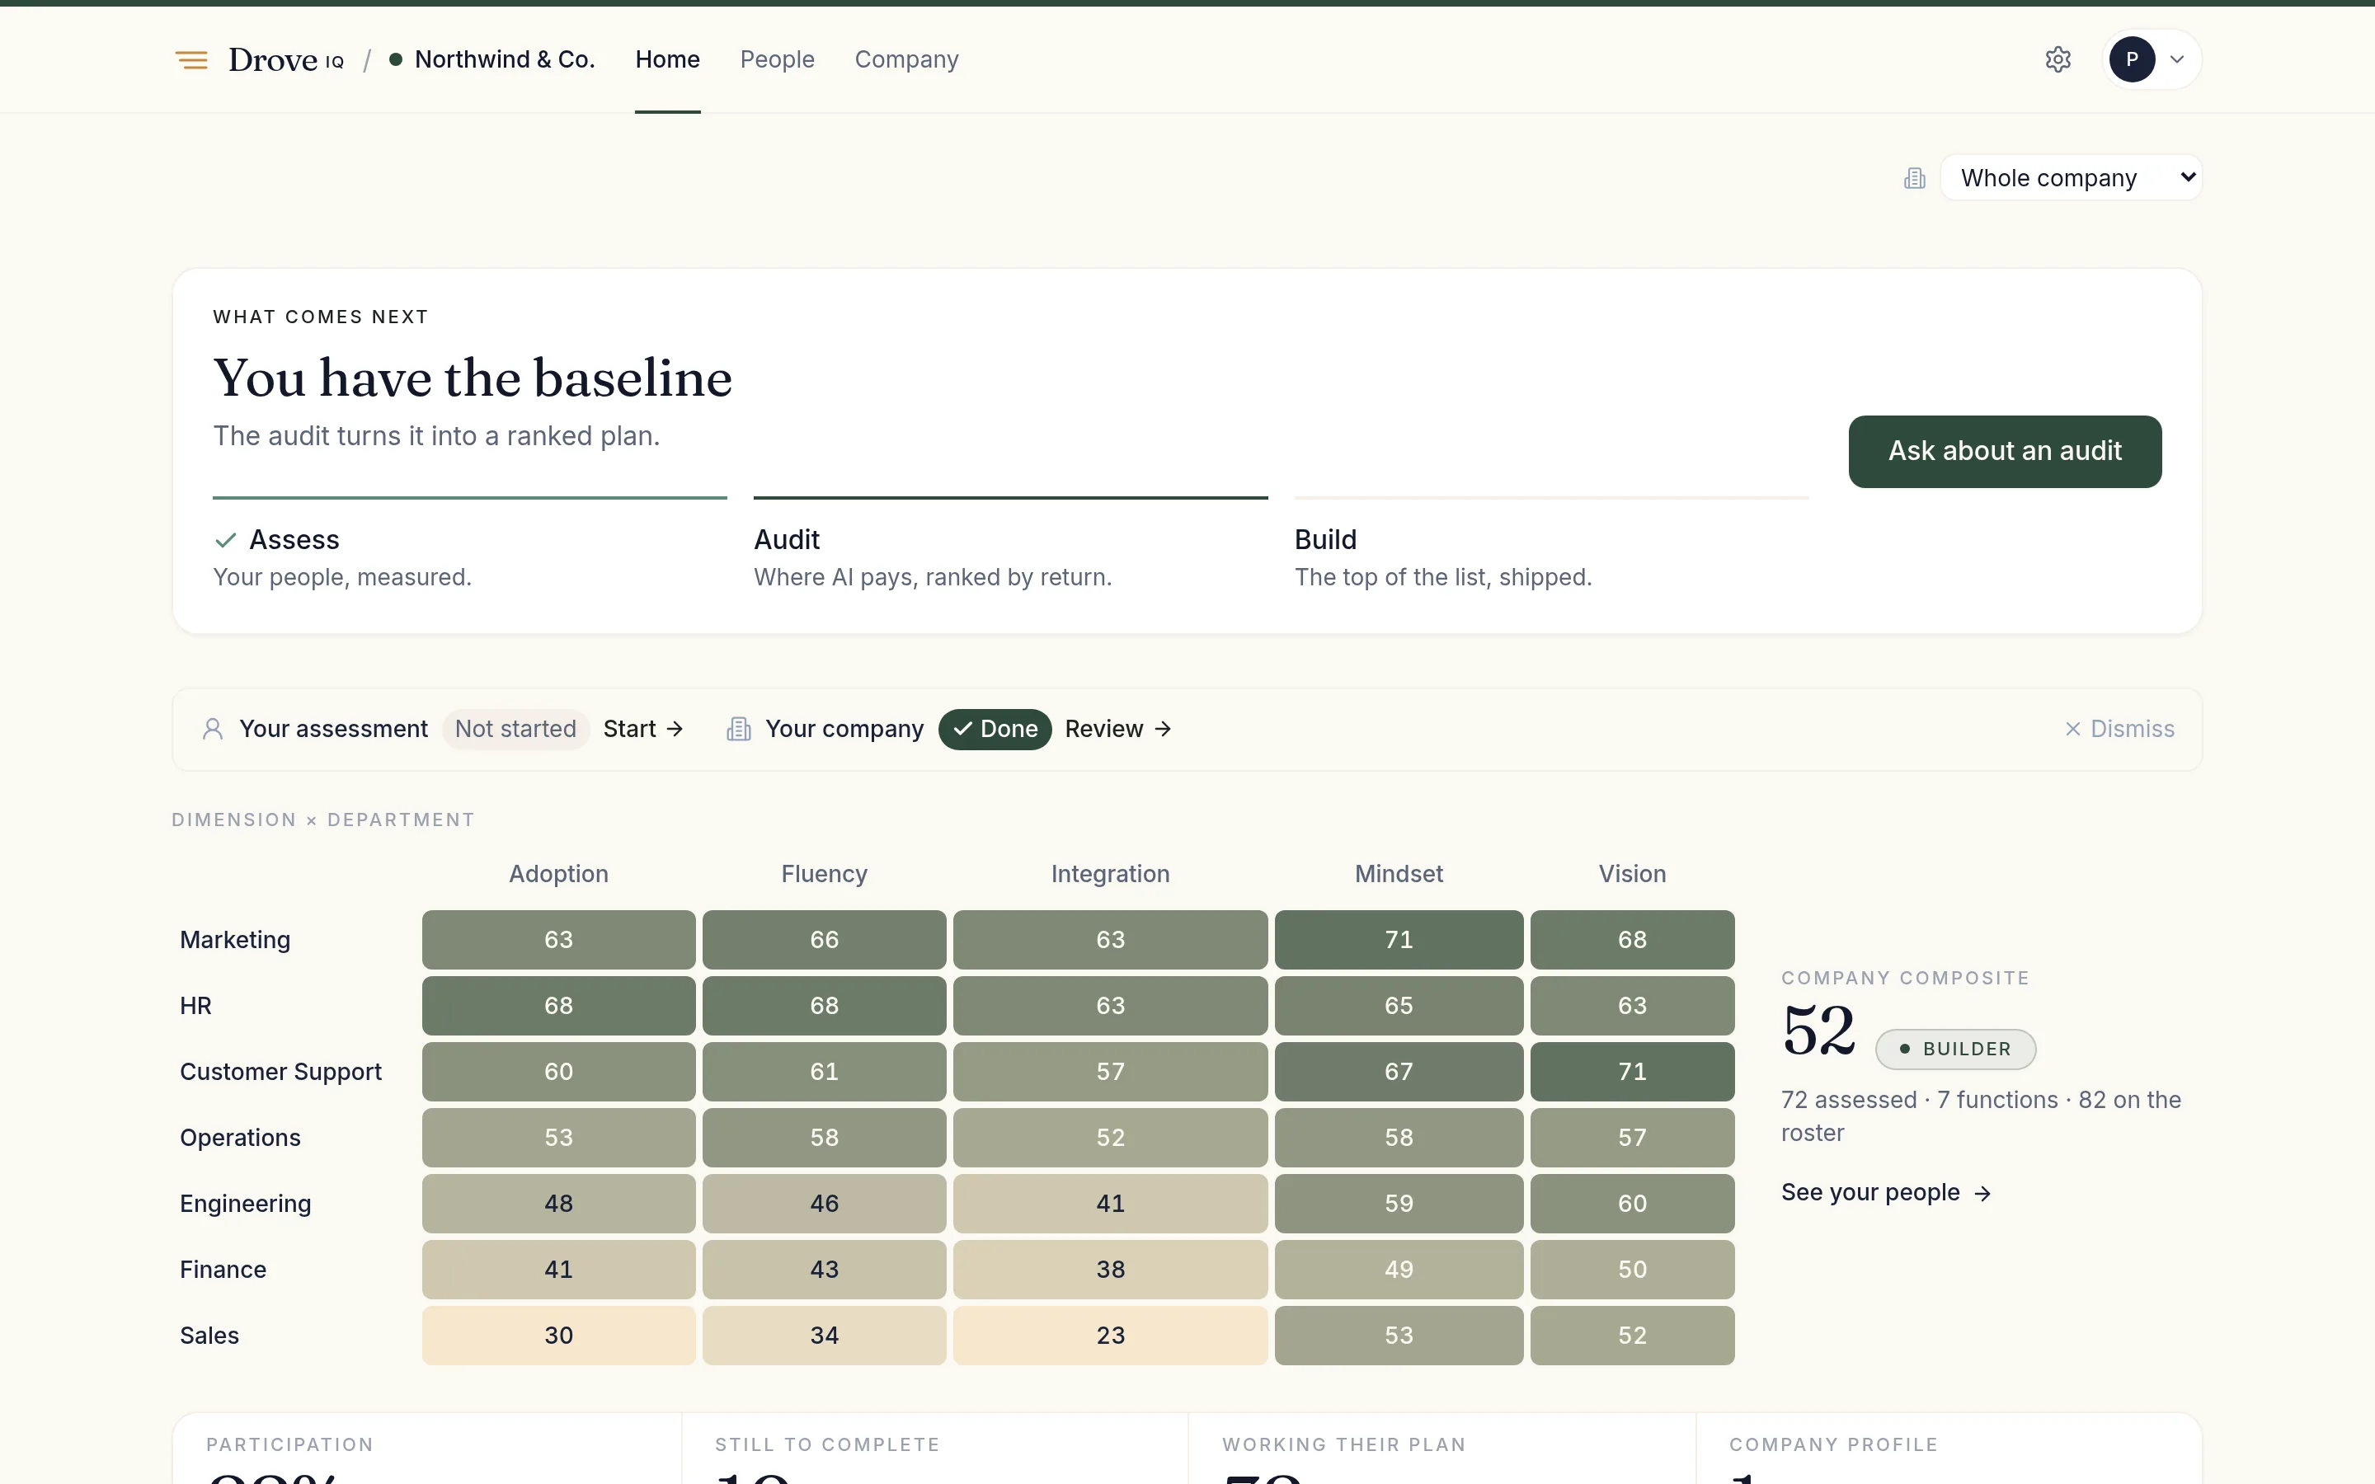Image resolution: width=2375 pixels, height=1484 pixels.
Task: Click the Engineering Integration cell 41
Action: 1110,1204
